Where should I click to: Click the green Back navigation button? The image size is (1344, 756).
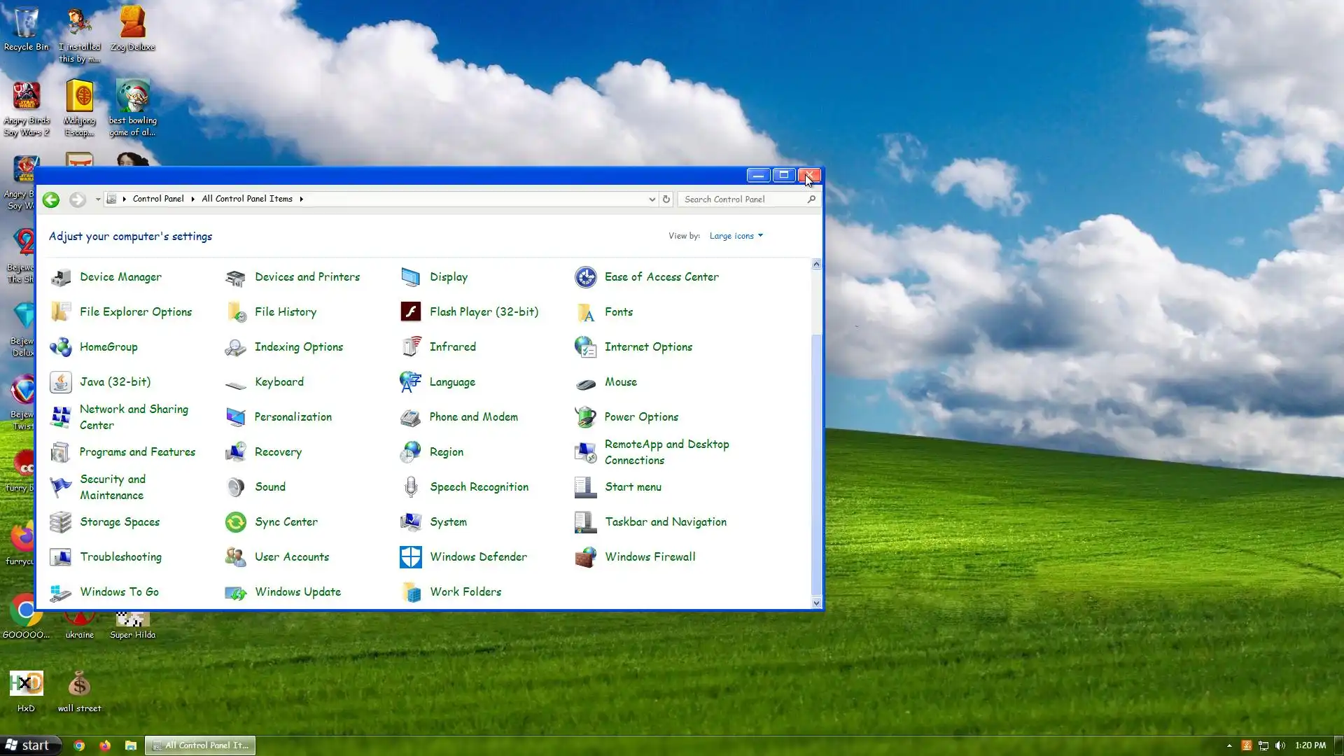point(51,199)
